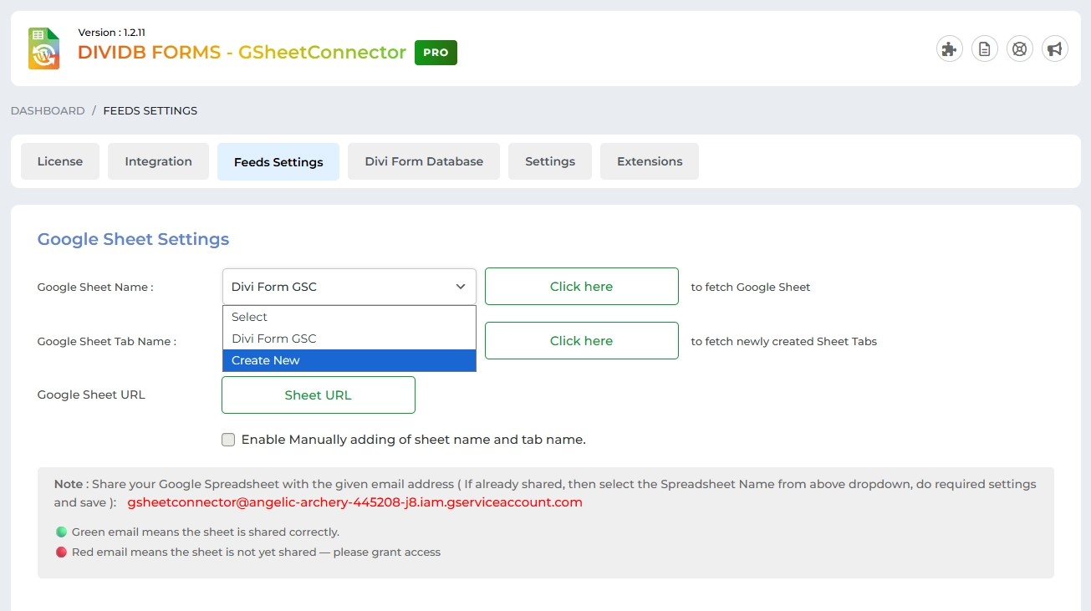
Task: Click the lifebuoy support icon
Action: 1019,48
